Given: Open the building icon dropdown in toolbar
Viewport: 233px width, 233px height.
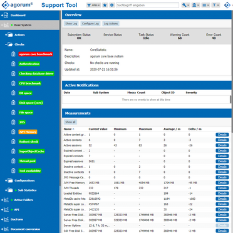Looking at the screenshot, I should [195, 5].
